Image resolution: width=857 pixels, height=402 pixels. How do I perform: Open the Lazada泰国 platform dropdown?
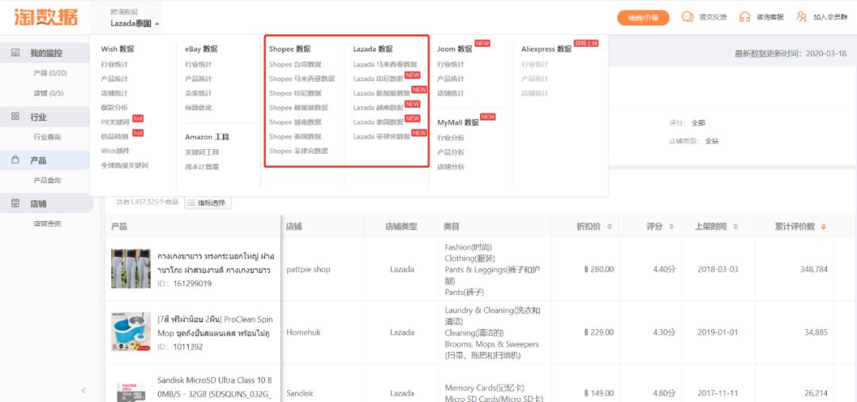[x=135, y=24]
